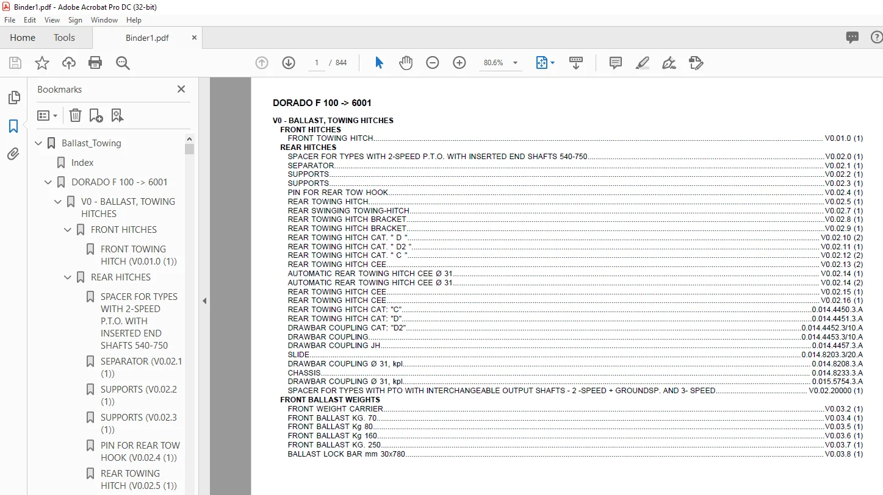Open the sign document tool
Viewport: 883px width, 495px height.
click(x=669, y=63)
